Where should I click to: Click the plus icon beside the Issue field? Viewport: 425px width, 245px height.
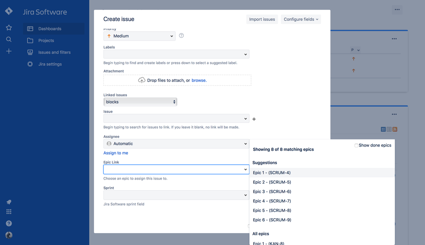(254, 119)
